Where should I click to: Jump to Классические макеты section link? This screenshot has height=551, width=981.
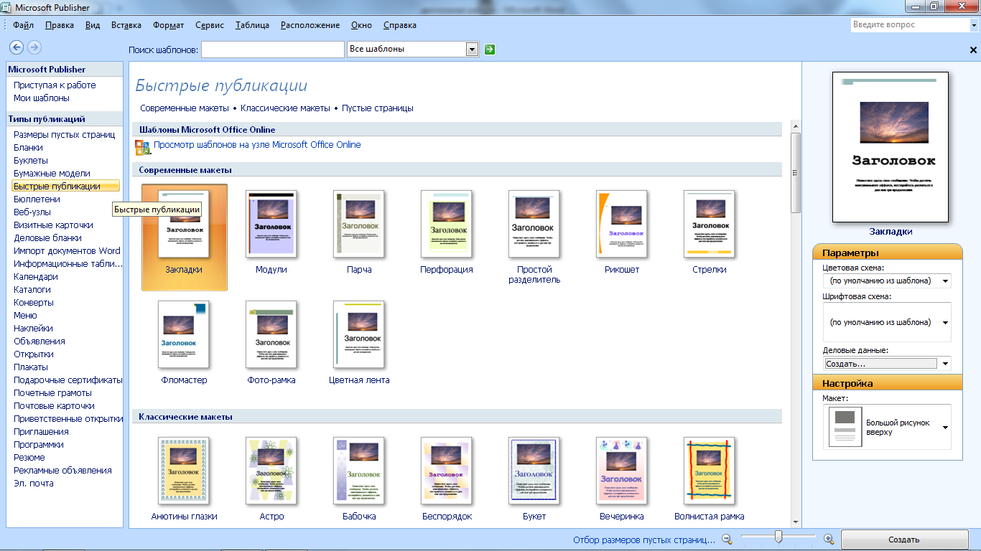coord(285,108)
